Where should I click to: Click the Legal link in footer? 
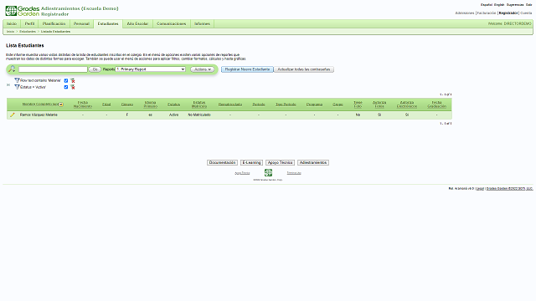(x=480, y=188)
